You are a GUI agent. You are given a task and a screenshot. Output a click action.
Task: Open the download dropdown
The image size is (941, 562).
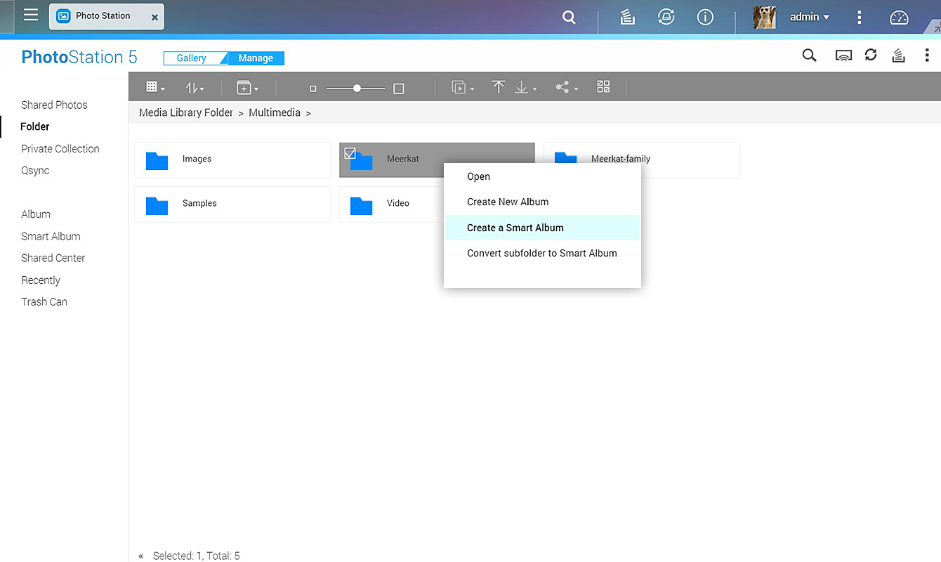pyautogui.click(x=525, y=88)
